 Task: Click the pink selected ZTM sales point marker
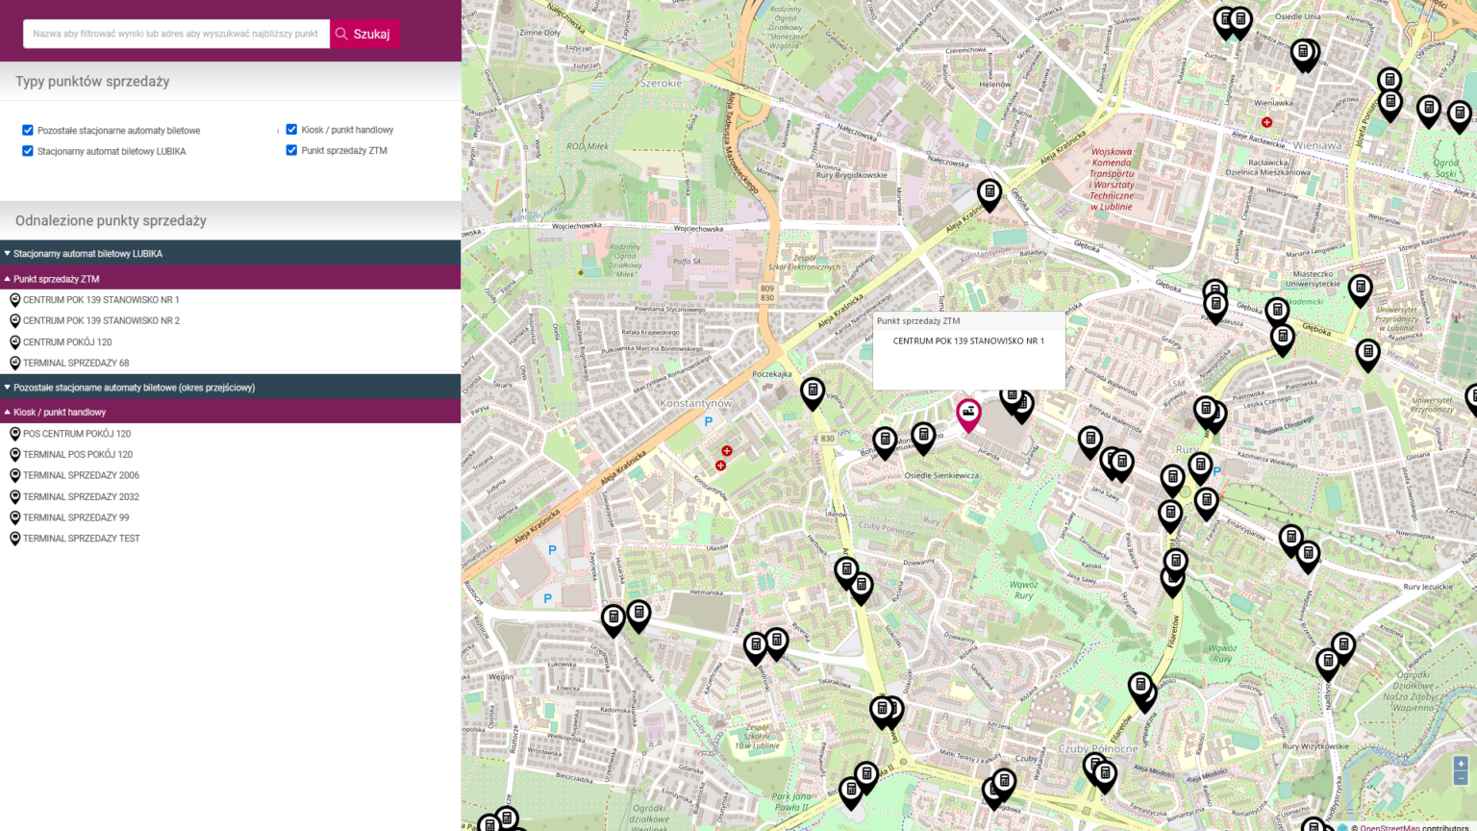[968, 414]
